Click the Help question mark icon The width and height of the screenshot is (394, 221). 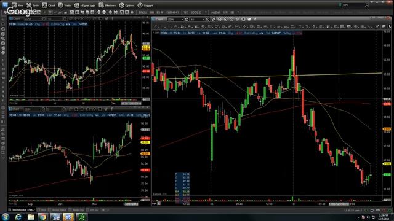pyautogui.click(x=140, y=5)
